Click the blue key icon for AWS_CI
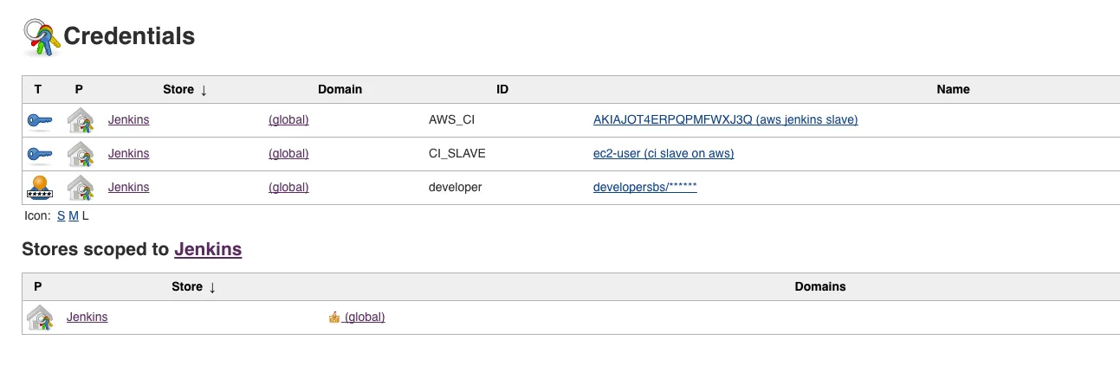The width and height of the screenshot is (1120, 372). pos(40,120)
